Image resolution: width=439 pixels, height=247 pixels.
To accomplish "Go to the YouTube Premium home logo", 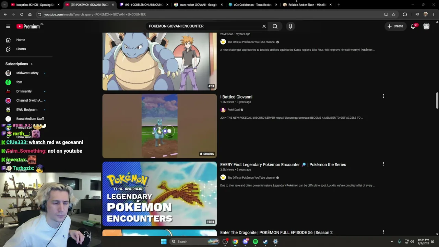I will tap(28, 26).
